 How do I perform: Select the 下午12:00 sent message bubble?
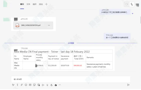[117, 36]
